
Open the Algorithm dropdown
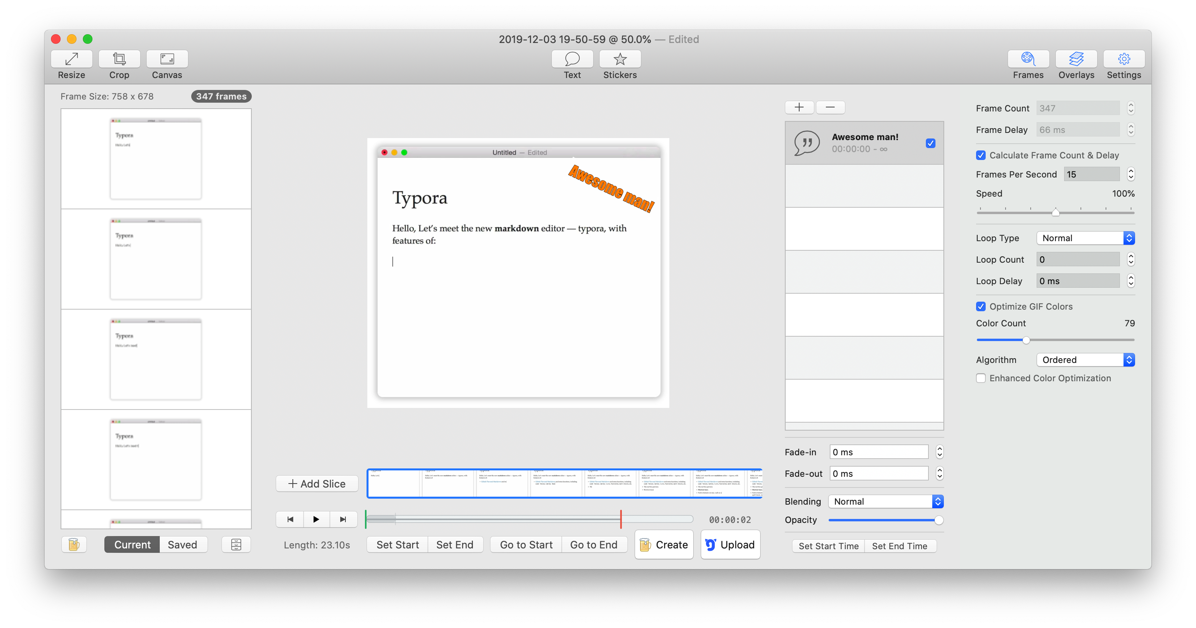click(1086, 360)
